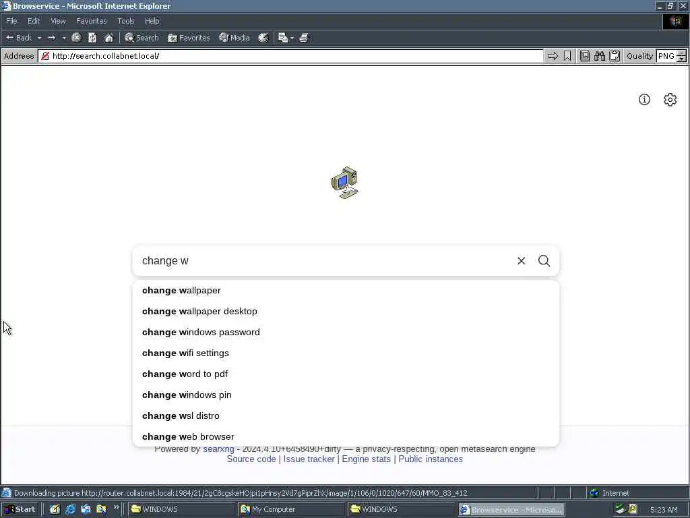Click the Mail toolbar icon
The height and width of the screenshot is (518, 690).
point(283,38)
